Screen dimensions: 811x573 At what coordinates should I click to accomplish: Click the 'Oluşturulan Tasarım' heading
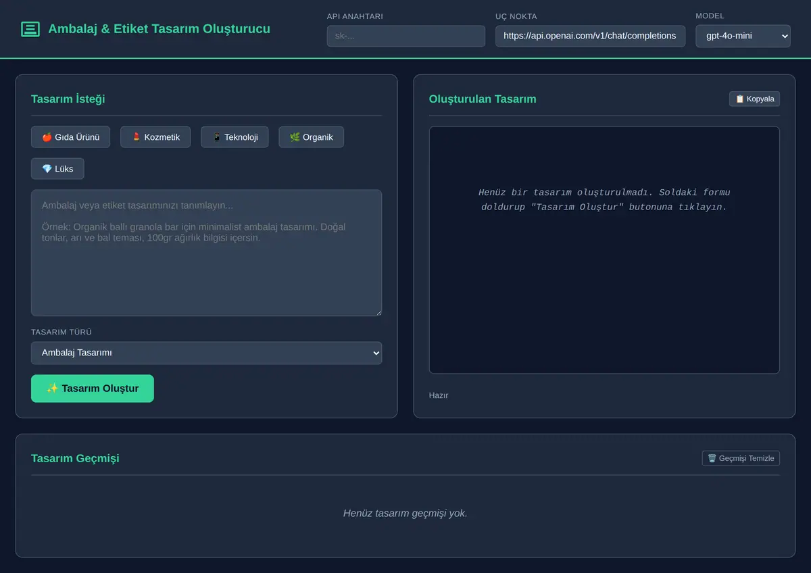483,99
